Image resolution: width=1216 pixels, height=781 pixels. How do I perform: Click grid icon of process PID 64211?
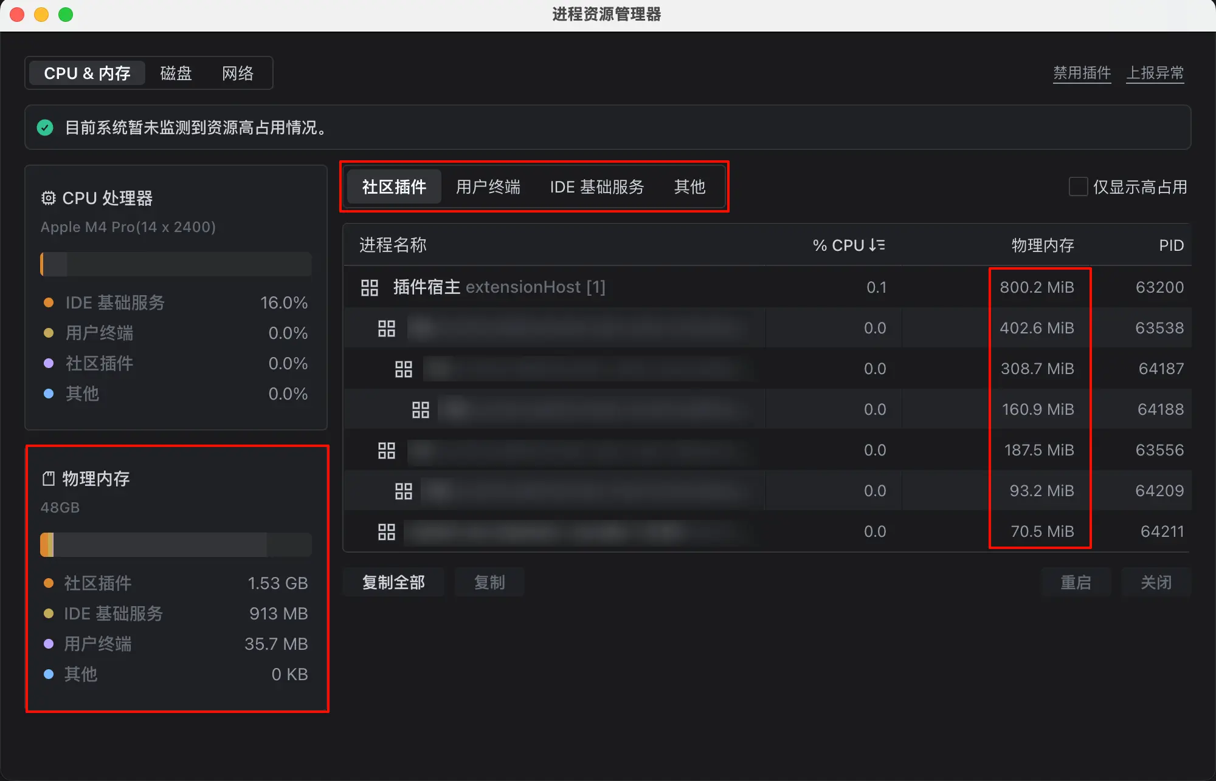pos(386,532)
